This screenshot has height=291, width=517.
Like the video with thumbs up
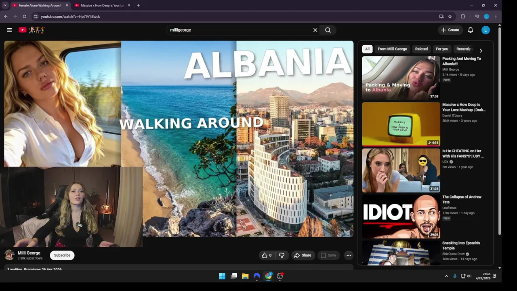pyautogui.click(x=266, y=255)
